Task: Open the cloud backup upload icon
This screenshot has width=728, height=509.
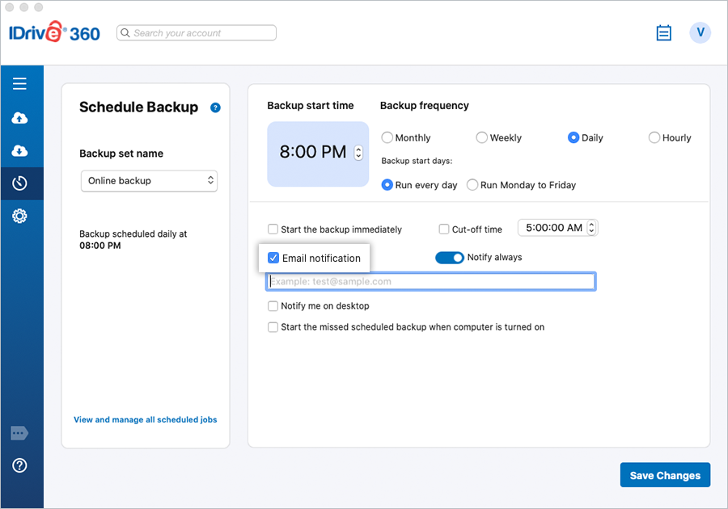Action: coord(19,118)
